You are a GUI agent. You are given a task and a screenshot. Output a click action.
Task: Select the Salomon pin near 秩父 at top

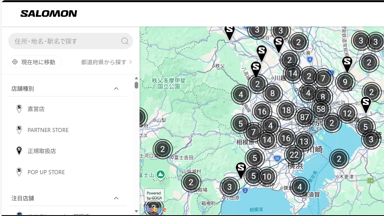pyautogui.click(x=229, y=32)
